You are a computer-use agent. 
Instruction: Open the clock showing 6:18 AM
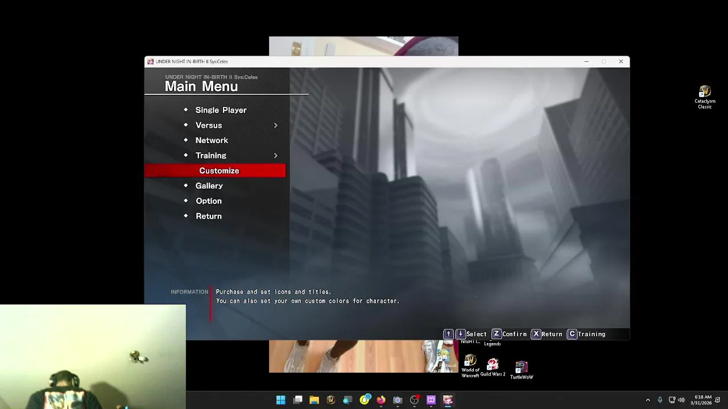[x=701, y=400]
